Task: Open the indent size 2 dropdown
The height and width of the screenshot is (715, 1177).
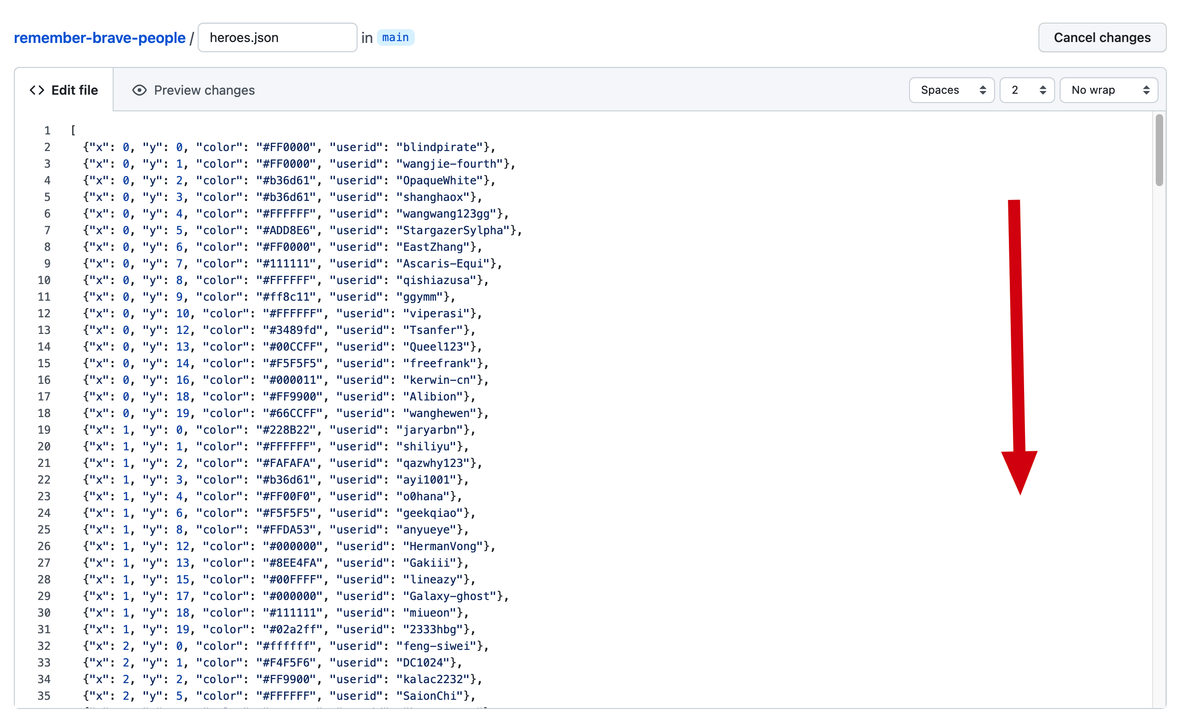Action: (1026, 90)
